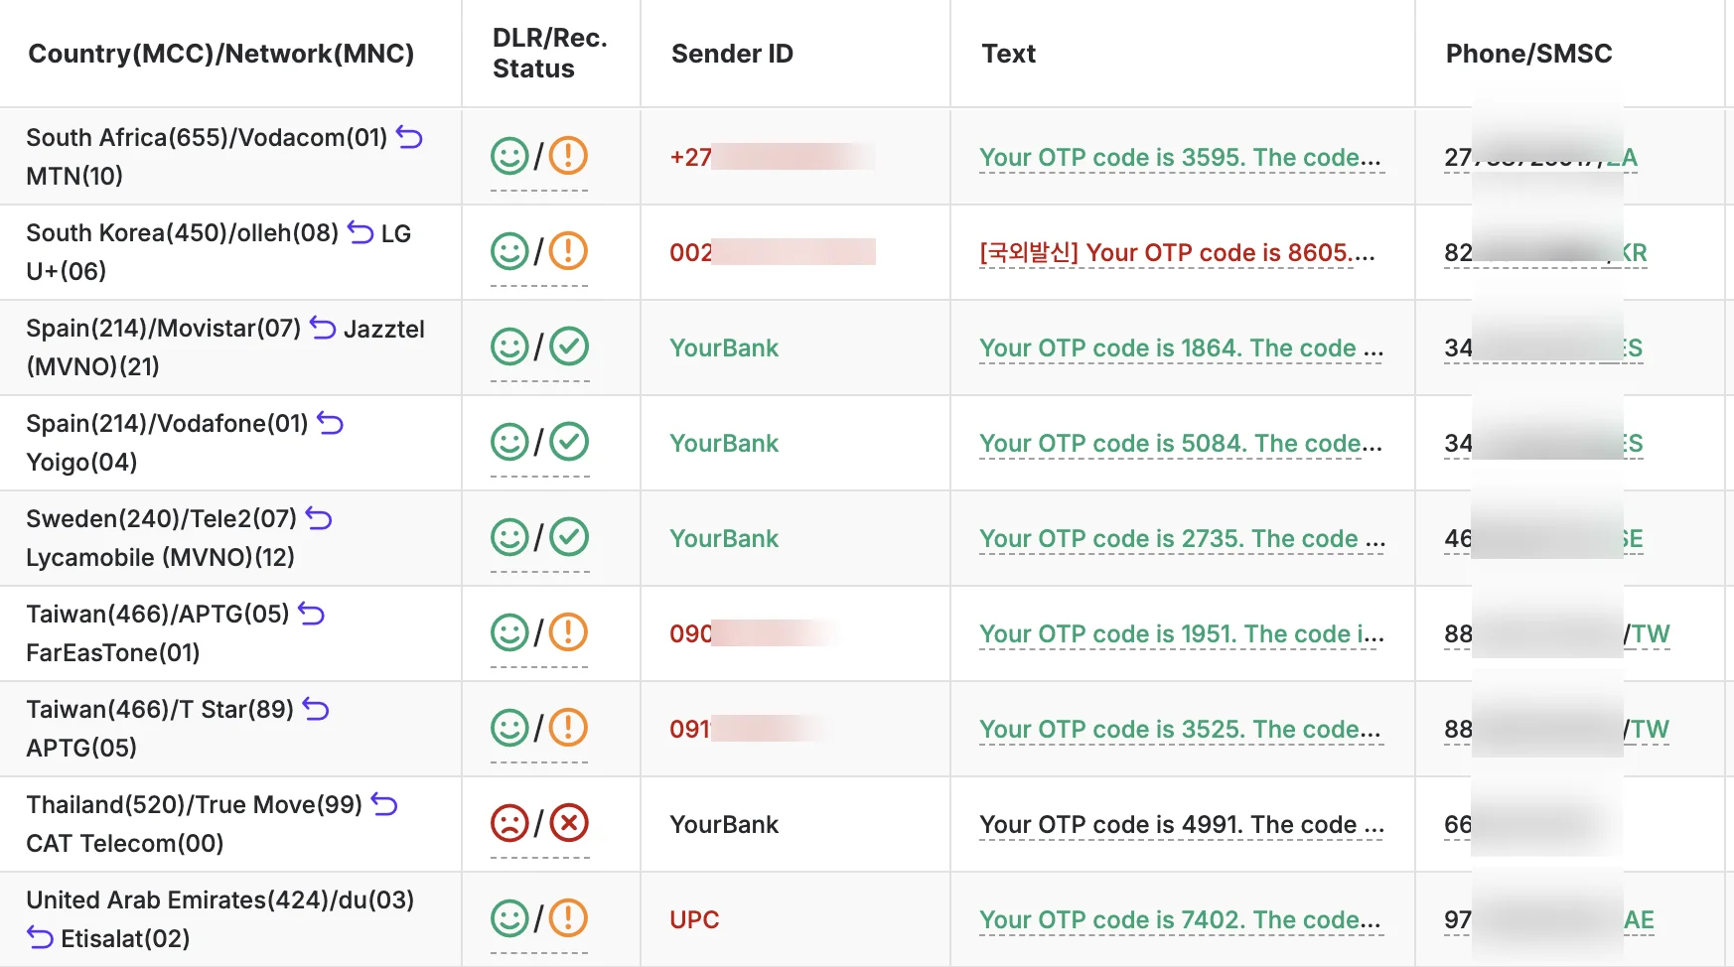Image resolution: width=1734 pixels, height=967 pixels.
Task: Click ported arrow icon beside Tele2(07)
Action: (x=319, y=518)
